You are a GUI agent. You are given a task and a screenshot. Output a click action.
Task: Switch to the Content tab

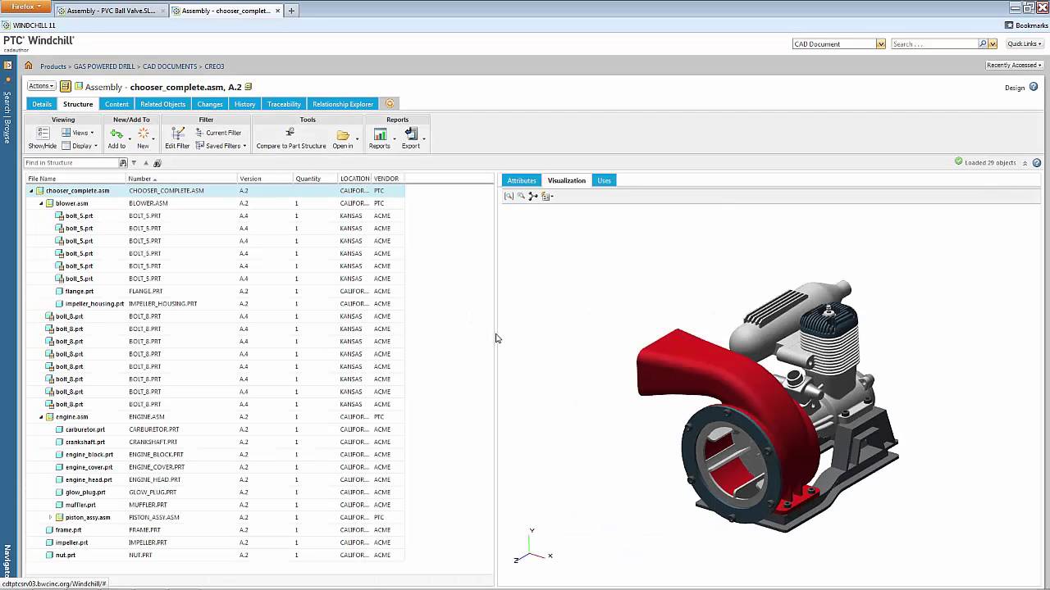coord(116,104)
